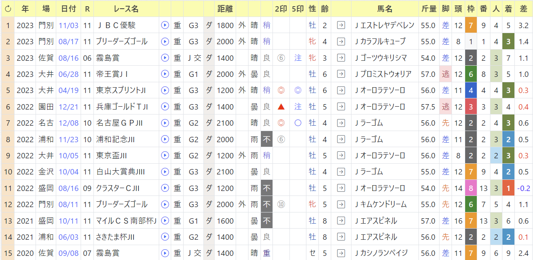This screenshot has height=260, width=533.
Task: Play the video for ＪＢＣ優駿 race
Action: 165,25
